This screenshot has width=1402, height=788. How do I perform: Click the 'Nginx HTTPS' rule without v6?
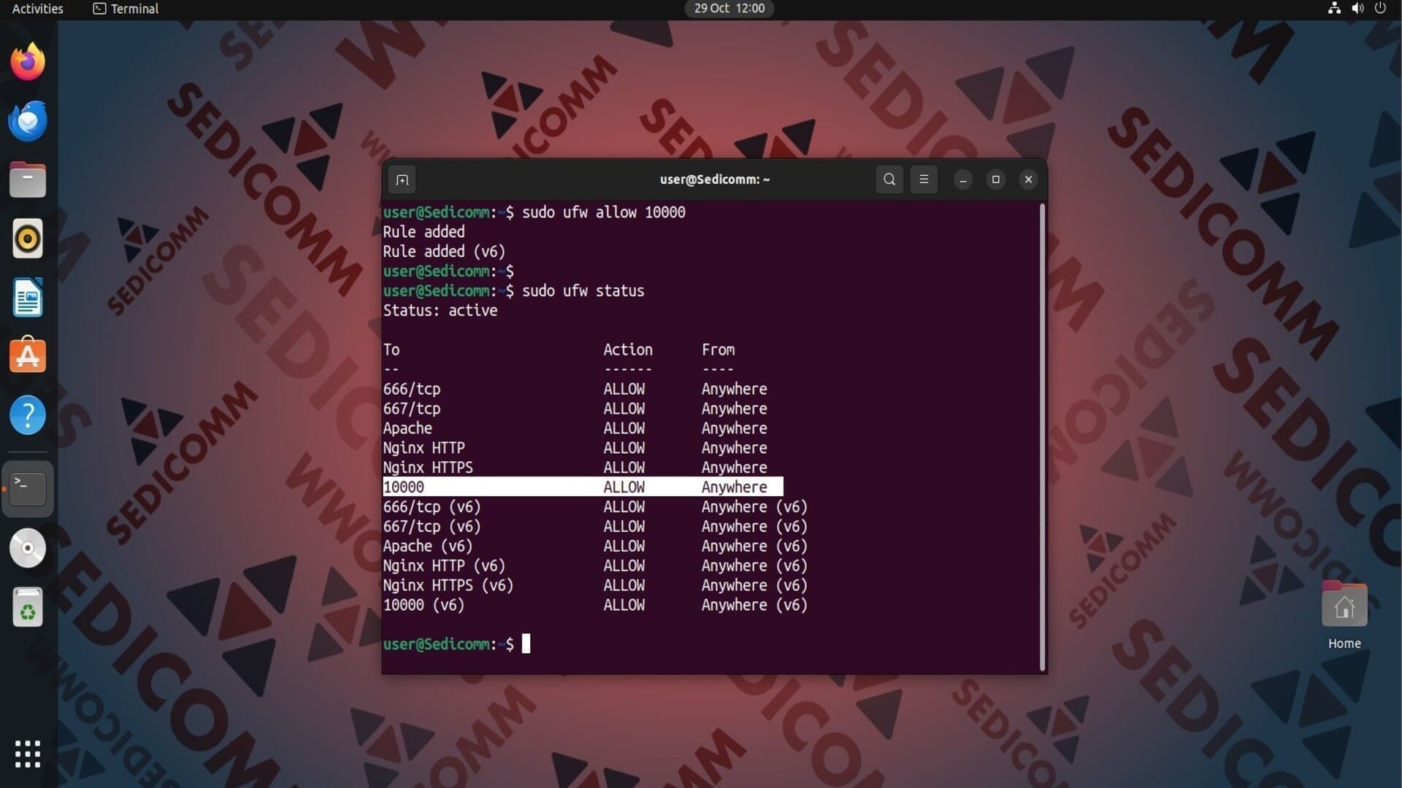pyautogui.click(x=428, y=468)
